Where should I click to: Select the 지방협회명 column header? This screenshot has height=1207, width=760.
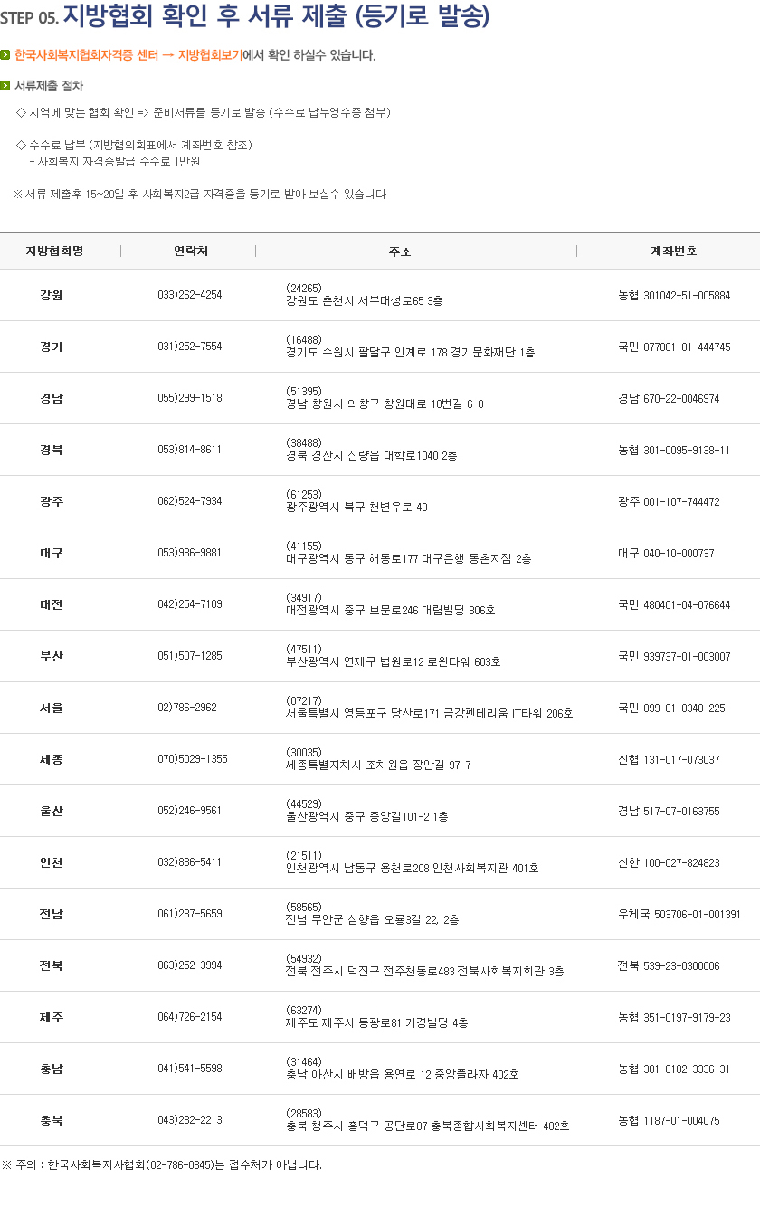click(54, 251)
